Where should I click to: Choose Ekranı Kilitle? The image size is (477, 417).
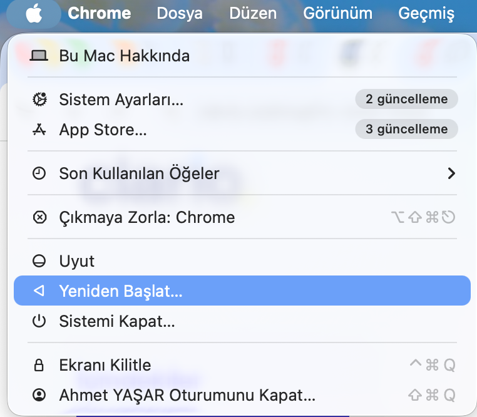point(242,365)
